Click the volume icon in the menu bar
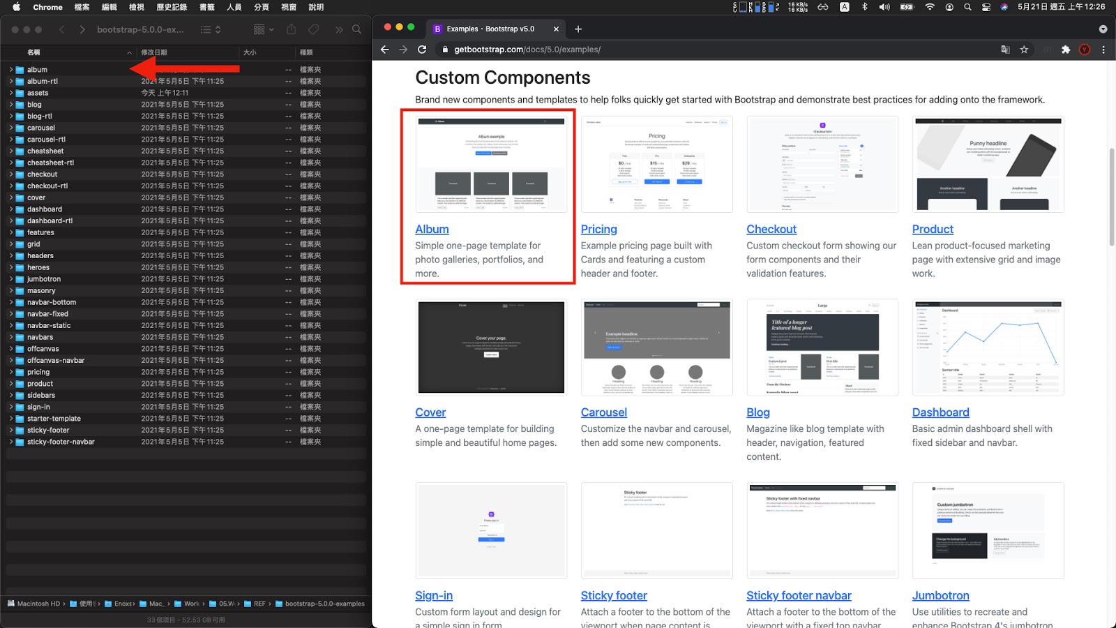The image size is (1116, 628). point(884,7)
